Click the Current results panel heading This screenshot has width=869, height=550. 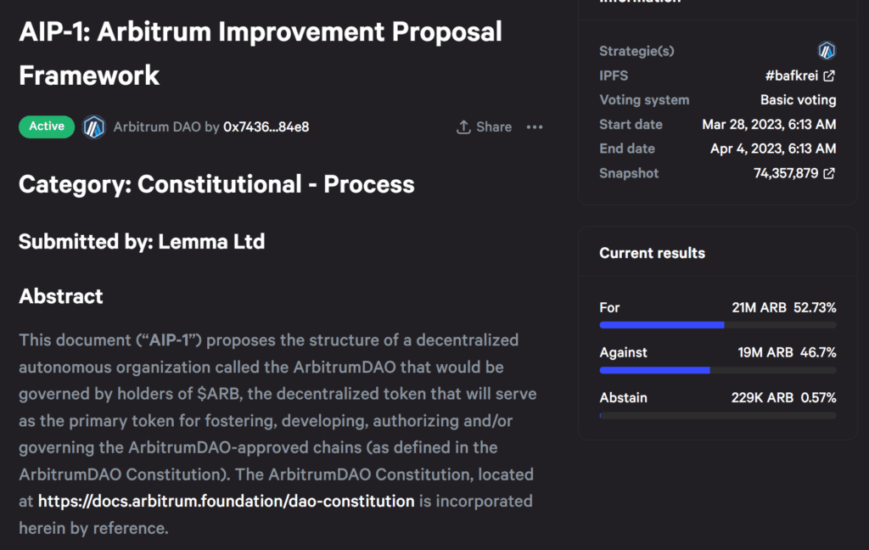pos(652,253)
